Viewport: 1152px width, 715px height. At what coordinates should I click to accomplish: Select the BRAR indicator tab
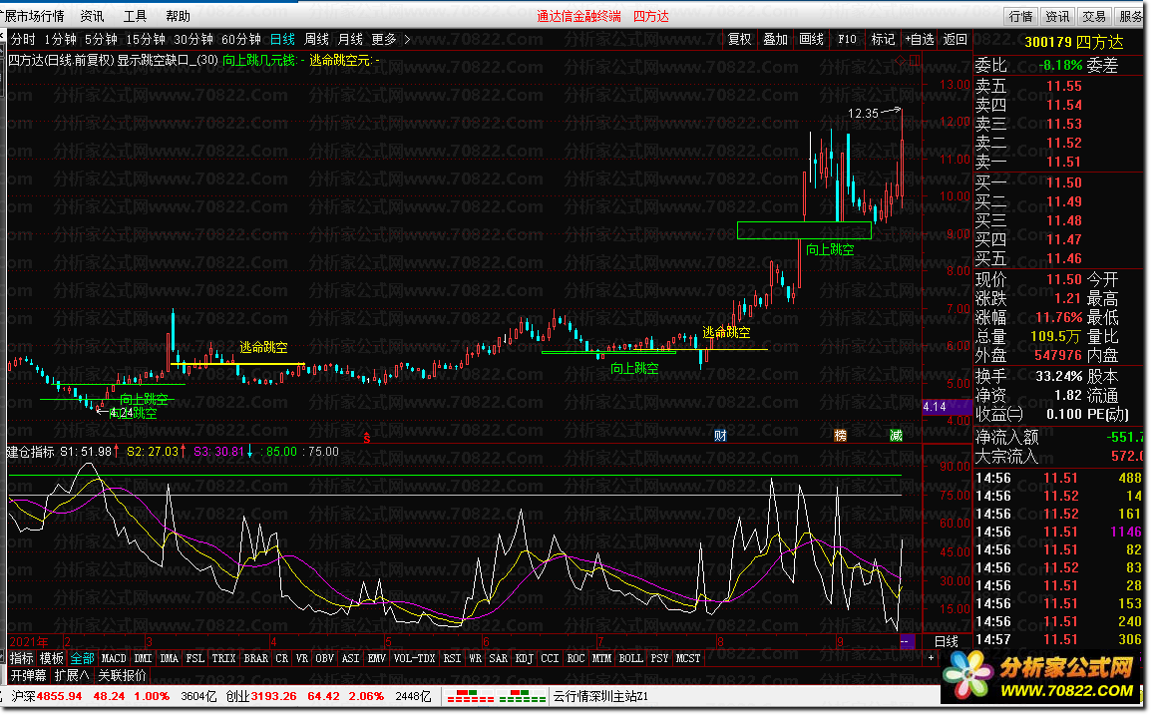click(255, 658)
